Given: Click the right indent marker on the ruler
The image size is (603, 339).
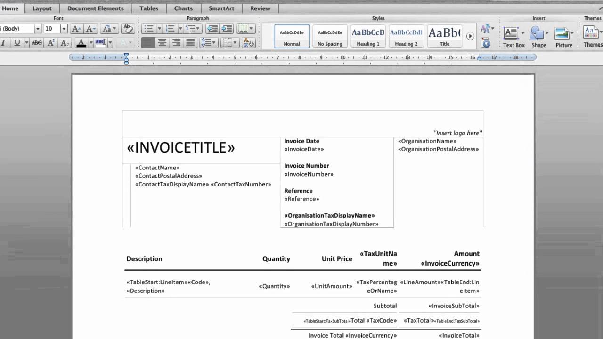Looking at the screenshot, I should click(480, 58).
